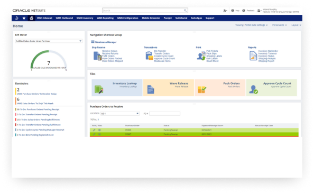Image resolution: width=314 pixels, height=194 pixels.
Task: Open WMS Sales Orders To Ship This Week
Action: (35, 104)
